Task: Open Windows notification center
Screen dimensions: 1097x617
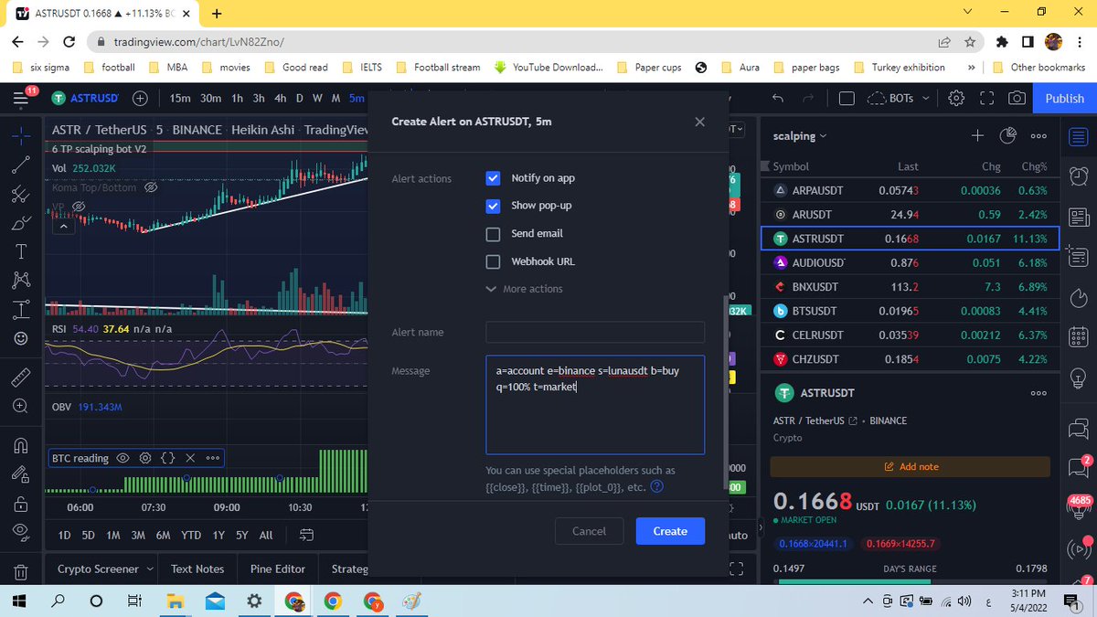Action: (1071, 601)
